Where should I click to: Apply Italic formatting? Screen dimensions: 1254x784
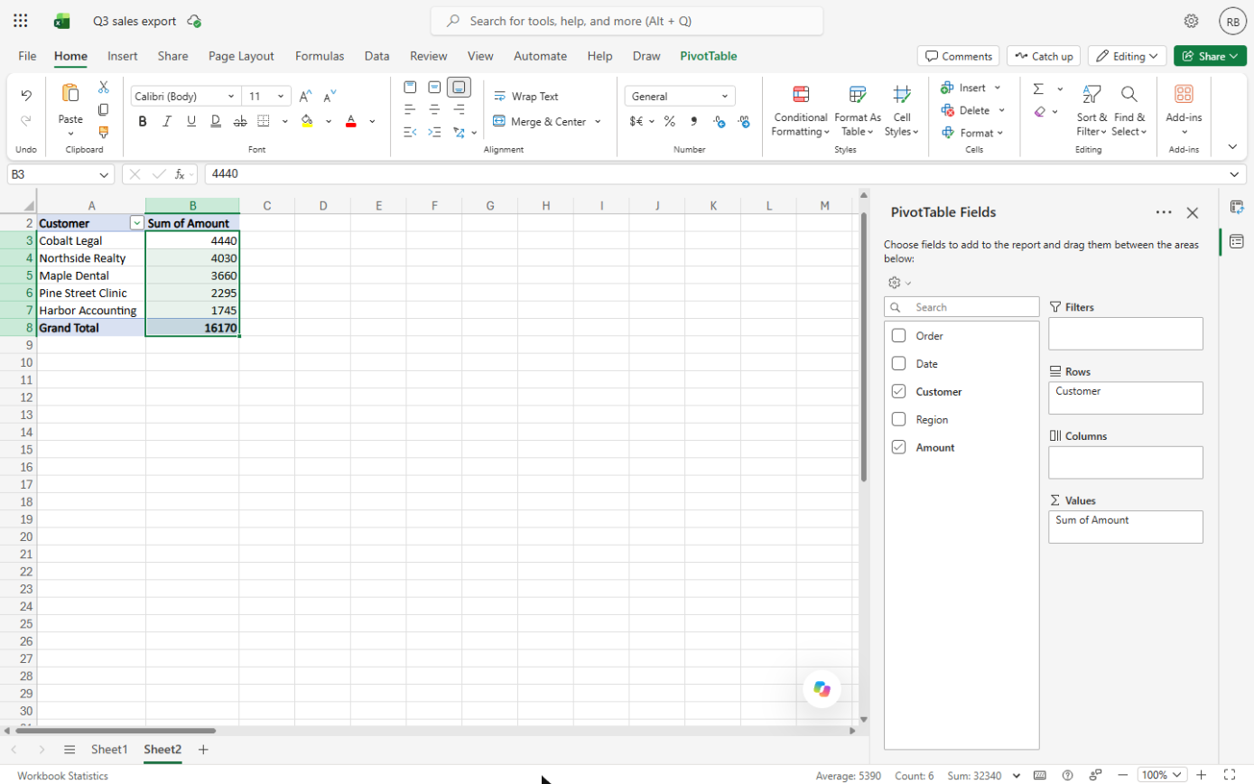tap(167, 121)
